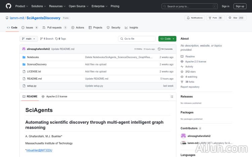Viewport: 252px width, 157px height.
Task: Open the README outline list icon
Action: pyautogui.click(x=172, y=97)
